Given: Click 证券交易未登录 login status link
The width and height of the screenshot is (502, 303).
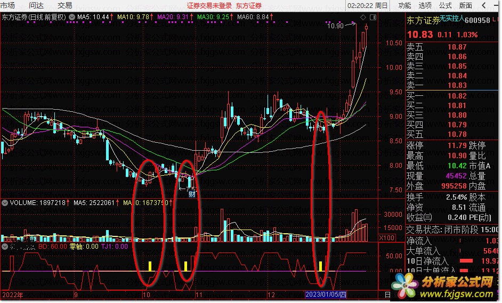Looking at the screenshot, I should 209,6.
